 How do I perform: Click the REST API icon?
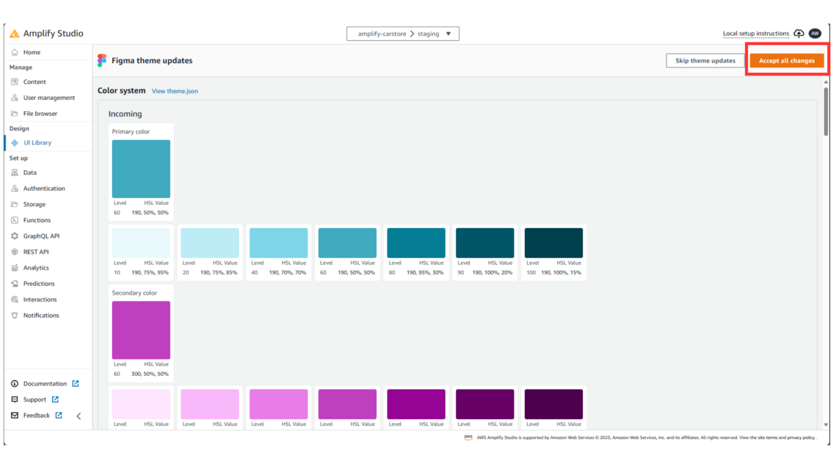point(15,252)
